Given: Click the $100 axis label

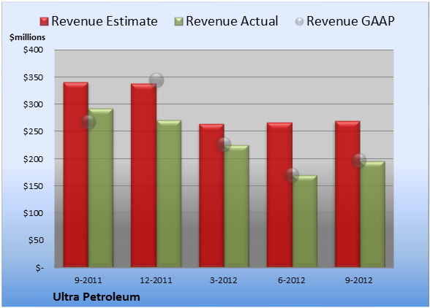Looking at the screenshot, I should pyautogui.click(x=33, y=213).
